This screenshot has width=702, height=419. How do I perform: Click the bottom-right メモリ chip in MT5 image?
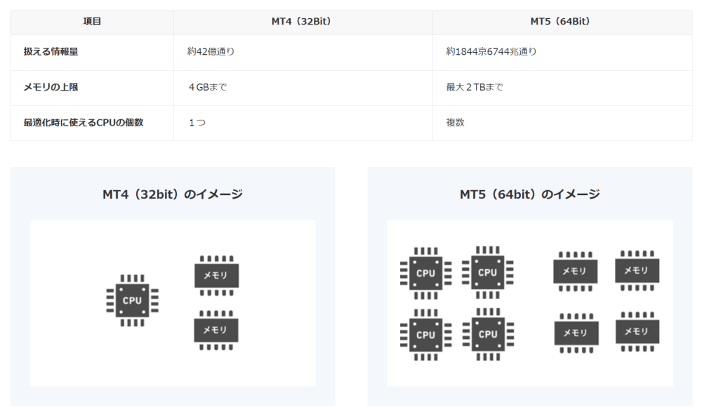pyautogui.click(x=637, y=332)
